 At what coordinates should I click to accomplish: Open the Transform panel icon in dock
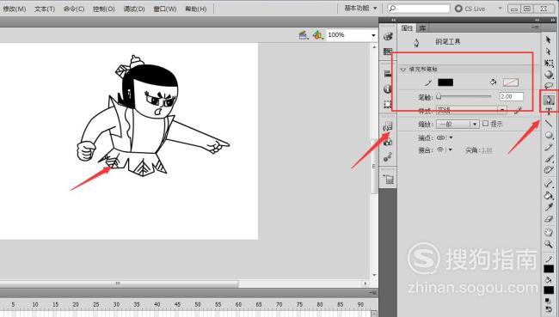(388, 104)
